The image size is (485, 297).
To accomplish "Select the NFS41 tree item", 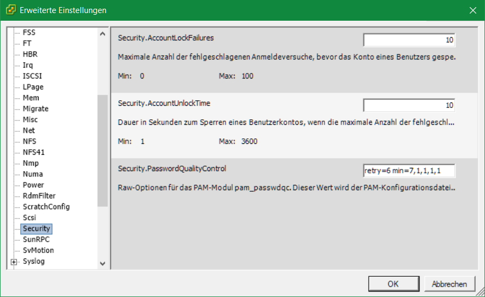I will [x=33, y=153].
